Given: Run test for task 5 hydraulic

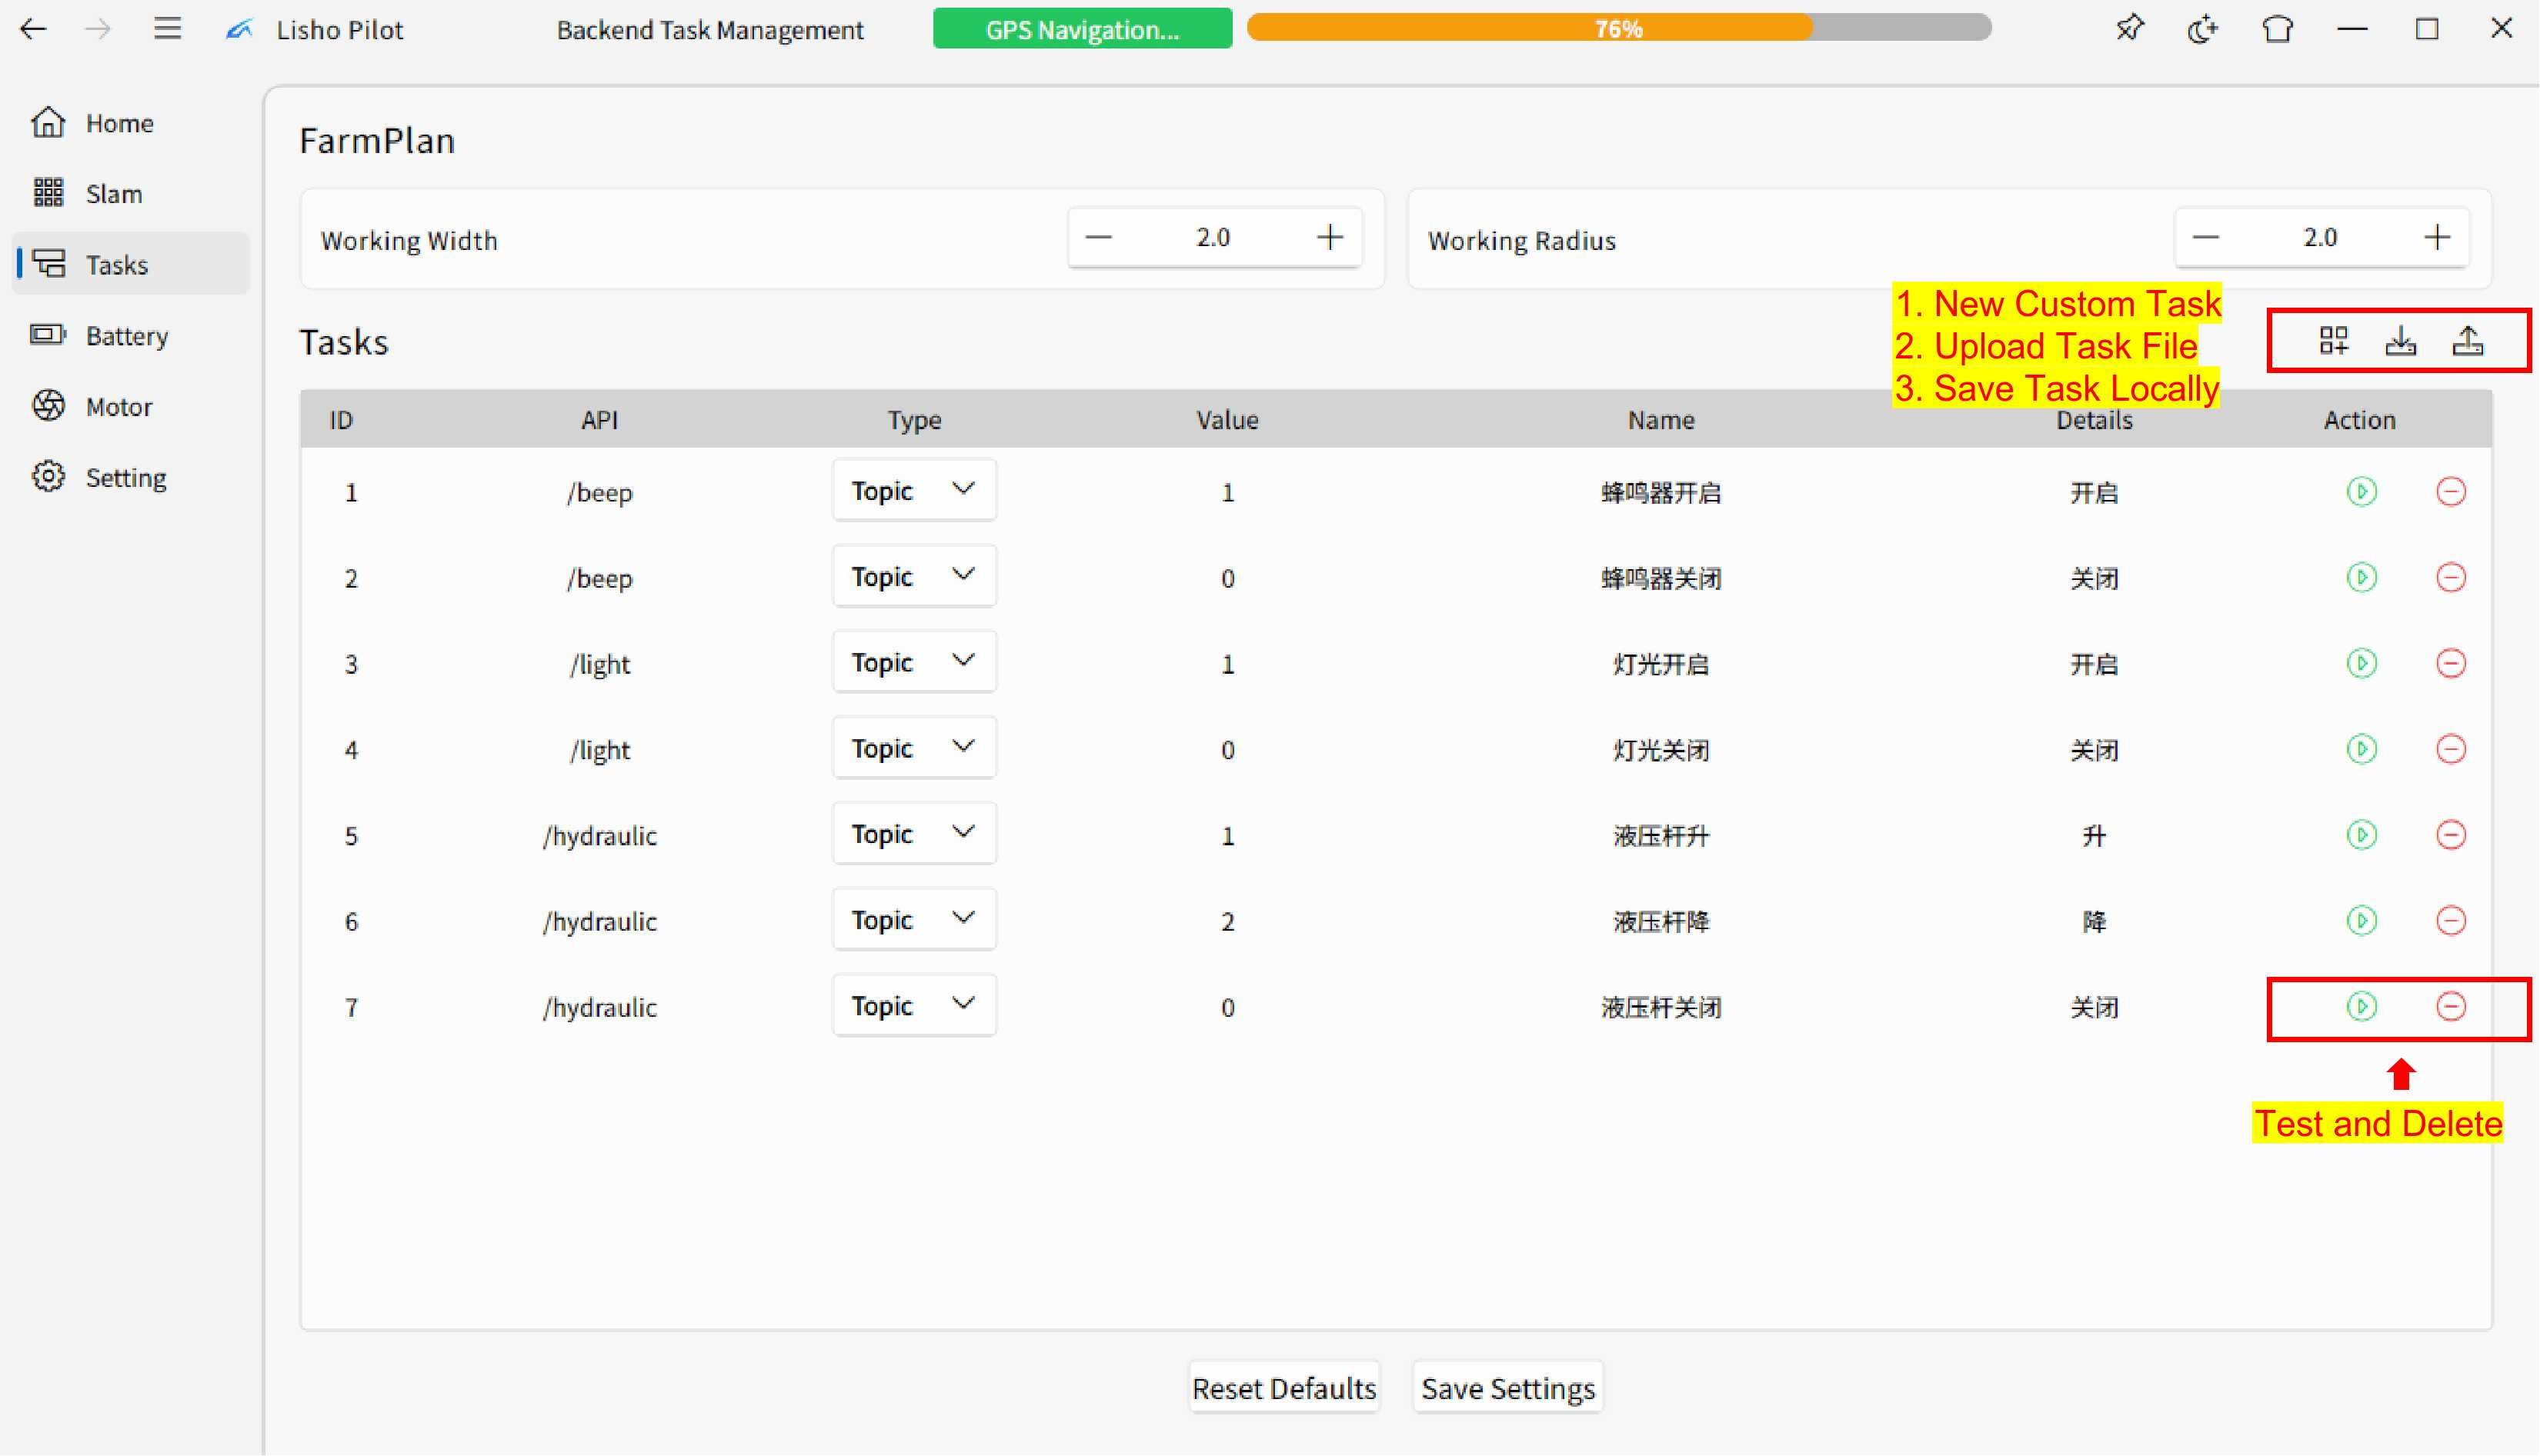Looking at the screenshot, I should 2362,835.
